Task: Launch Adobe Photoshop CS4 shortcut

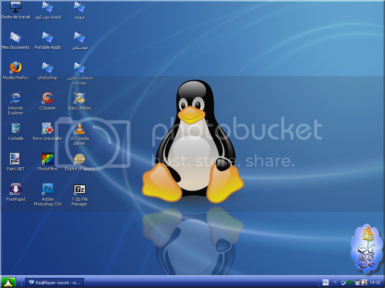Action: (47, 189)
